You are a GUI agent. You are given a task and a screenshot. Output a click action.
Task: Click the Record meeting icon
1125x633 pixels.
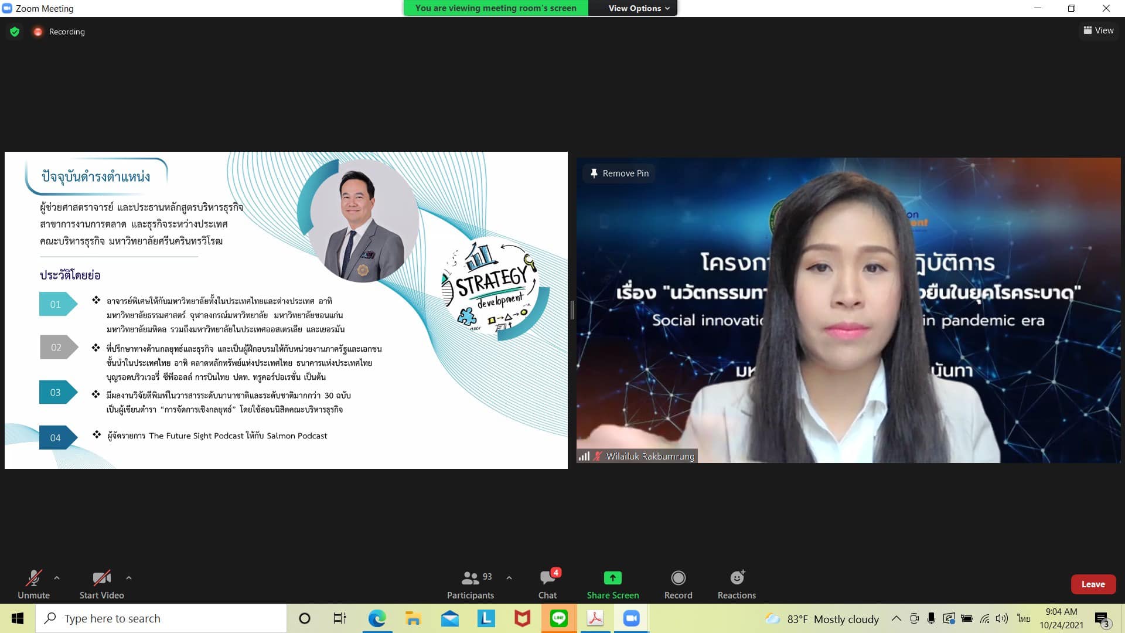tap(678, 578)
